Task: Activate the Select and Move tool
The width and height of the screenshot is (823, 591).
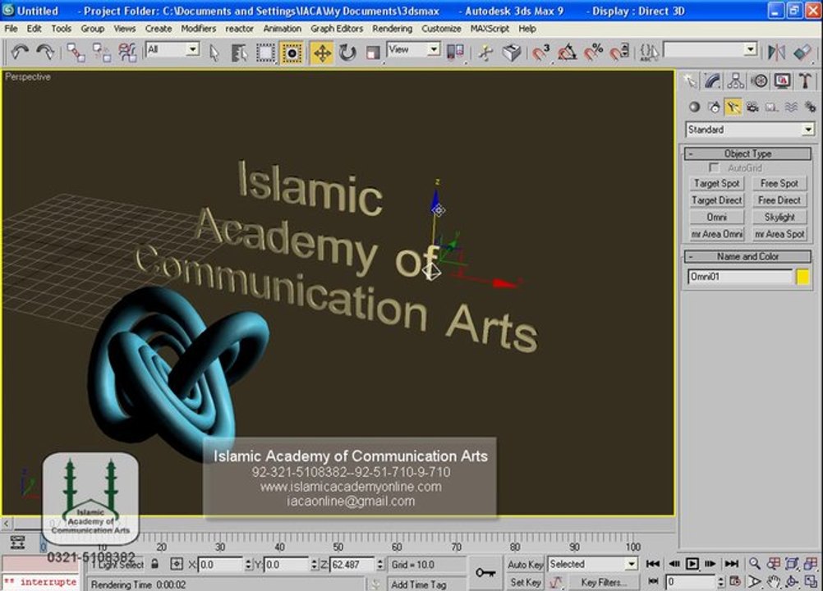Action: coord(322,53)
